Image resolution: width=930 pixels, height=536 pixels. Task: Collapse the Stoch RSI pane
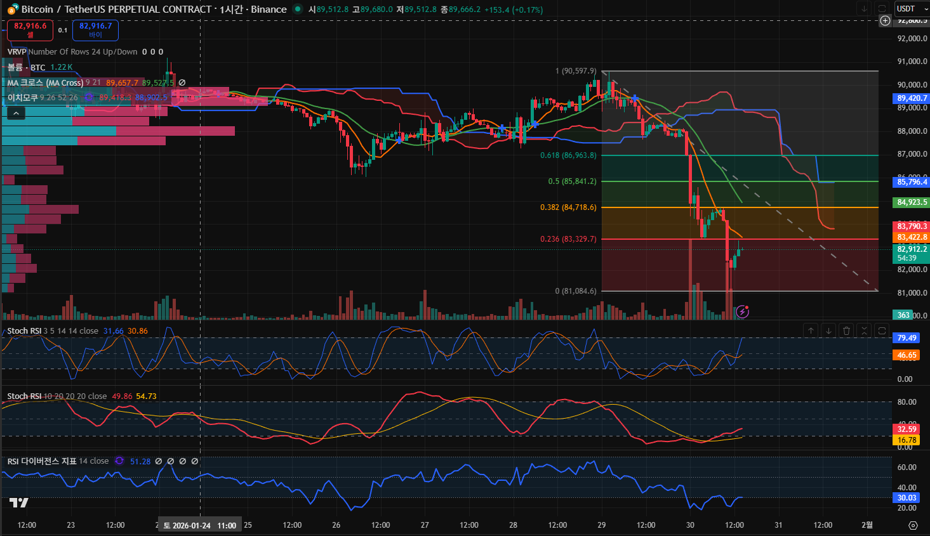(x=864, y=330)
